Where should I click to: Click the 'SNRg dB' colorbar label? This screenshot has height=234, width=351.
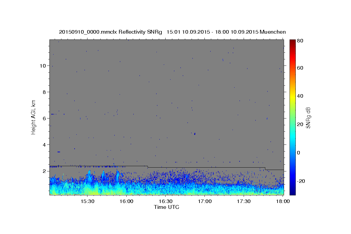pyautogui.click(x=308, y=118)
